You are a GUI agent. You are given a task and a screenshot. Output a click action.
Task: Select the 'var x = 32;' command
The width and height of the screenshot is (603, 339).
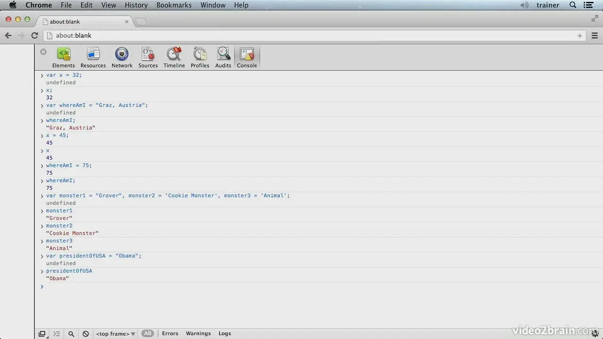[x=64, y=75]
